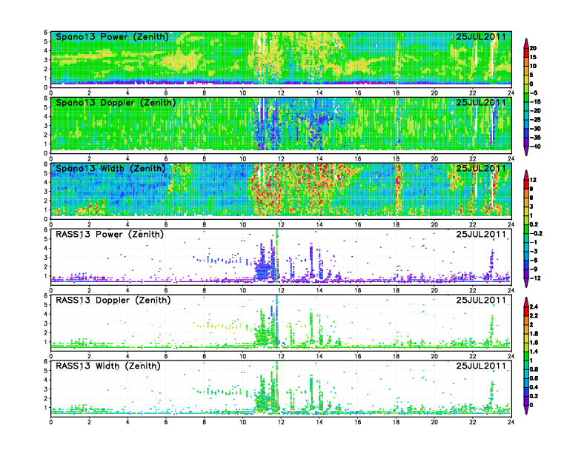Click the '12' label on the middle colorbar
Viewport: 587px width, 453px height.
(x=533, y=180)
